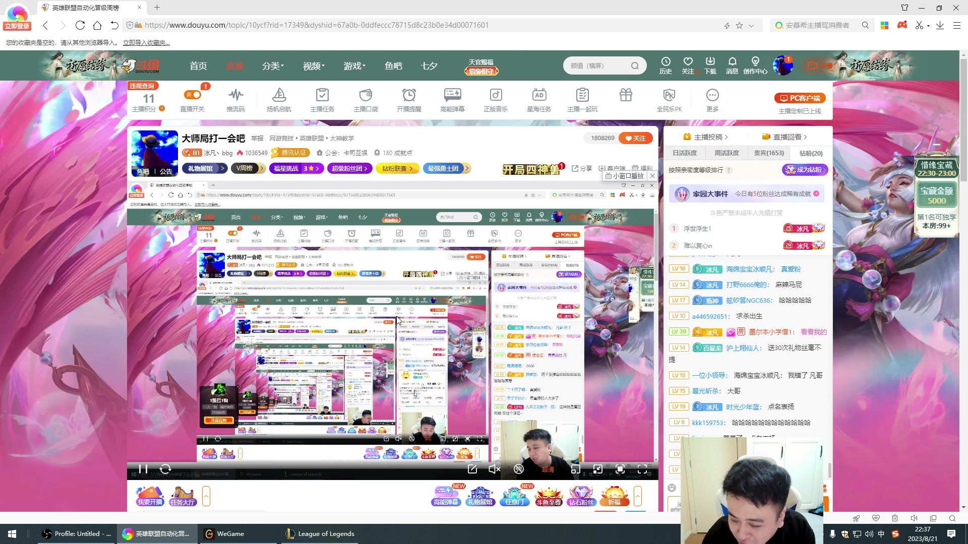Open 主播投稿 expander link

point(706,137)
